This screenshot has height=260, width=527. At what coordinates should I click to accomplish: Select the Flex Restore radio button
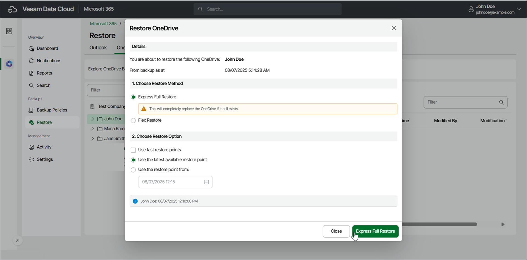133,121
